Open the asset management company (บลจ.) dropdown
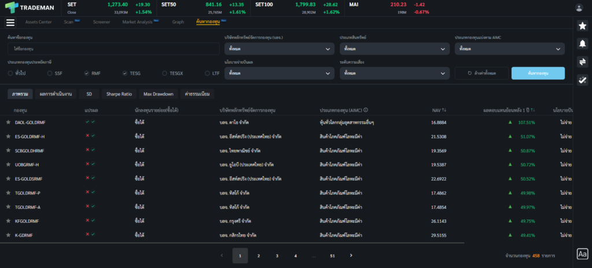This screenshot has height=268, width=592. (279, 49)
